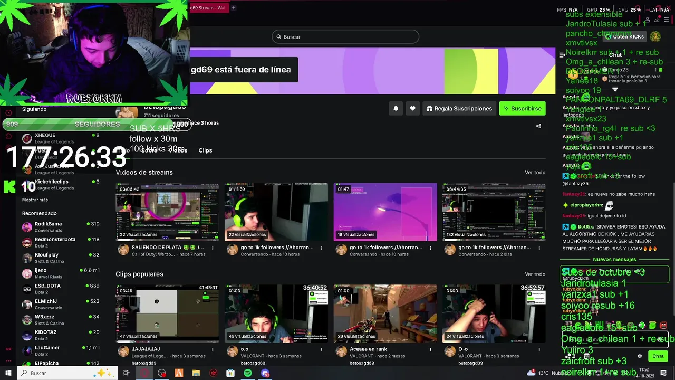Click the user avatar beside Obten KICKs
The width and height of the screenshot is (675, 380).
pyautogui.click(x=655, y=36)
